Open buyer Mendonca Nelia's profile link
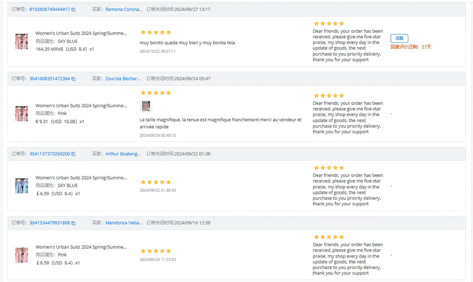Viewport: 473px width, 282px height. pos(123,223)
